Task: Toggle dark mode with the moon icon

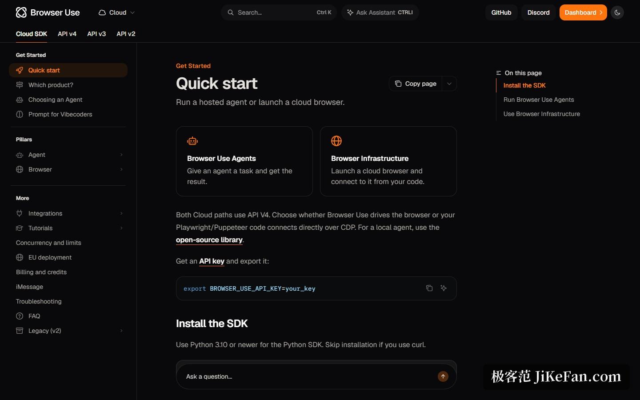Action: tap(617, 12)
